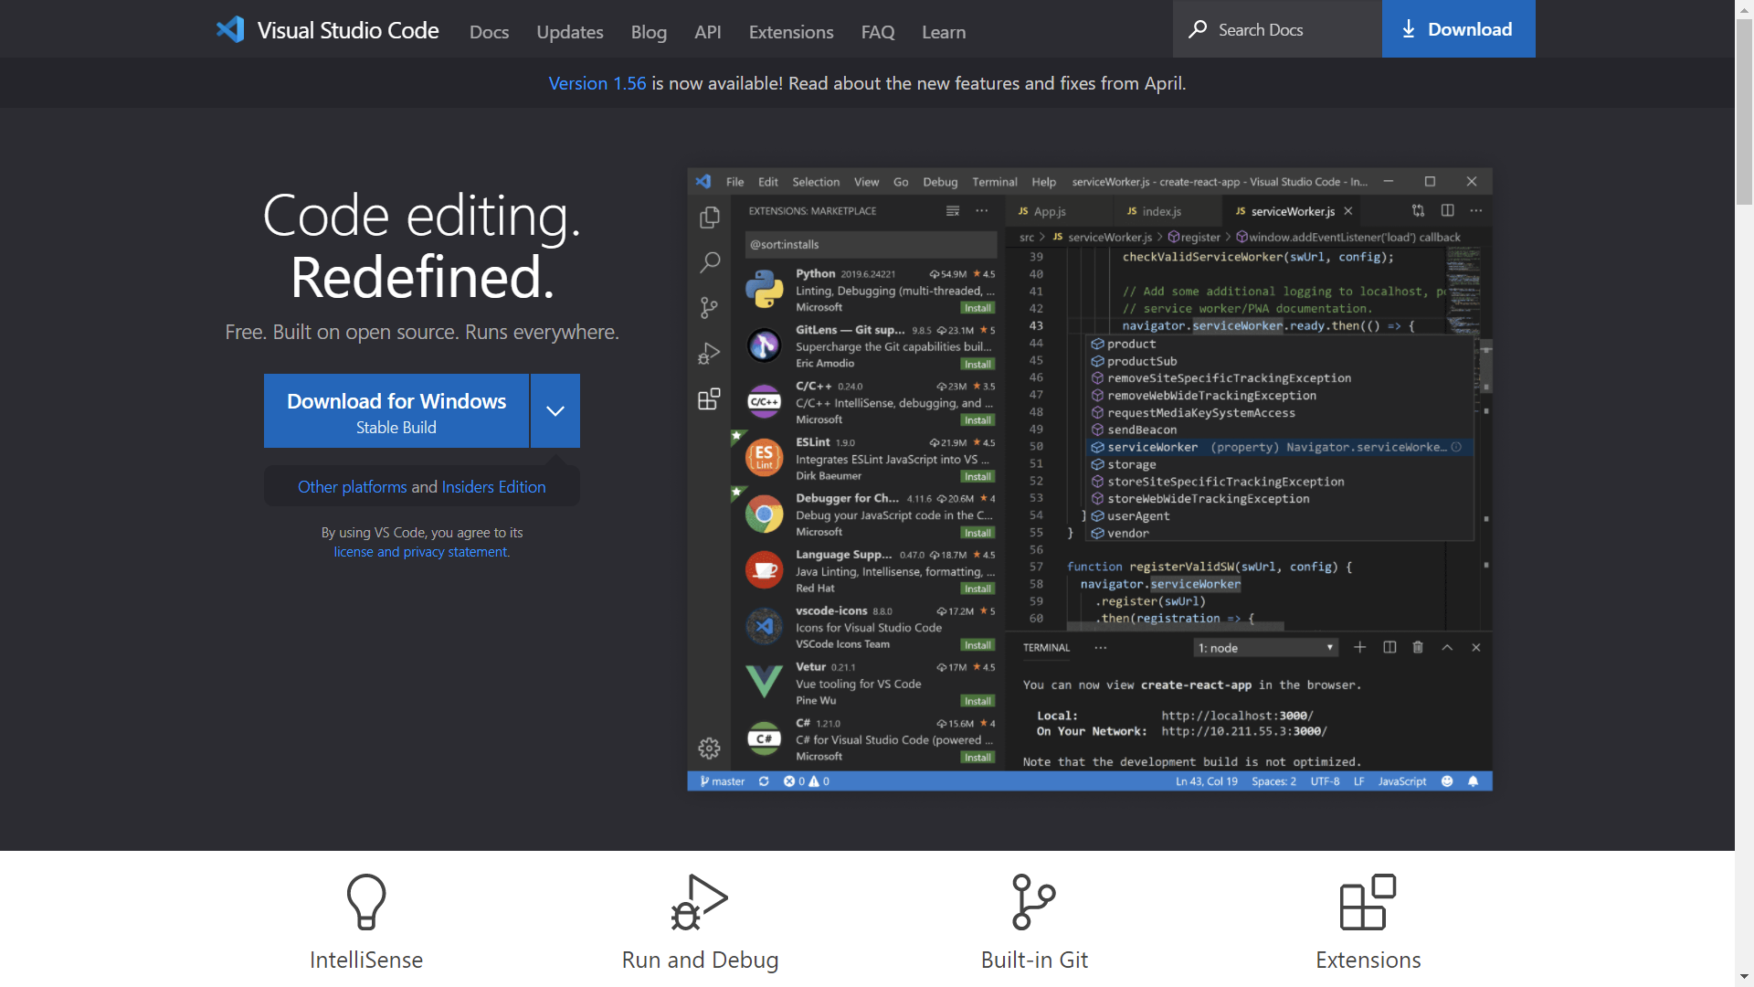Viewport: 1754px width, 987px height.
Task: Click the IntelliSense lightbulb icon
Action: coord(366,901)
